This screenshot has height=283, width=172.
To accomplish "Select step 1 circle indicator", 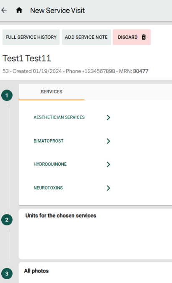I will click(x=7, y=95).
